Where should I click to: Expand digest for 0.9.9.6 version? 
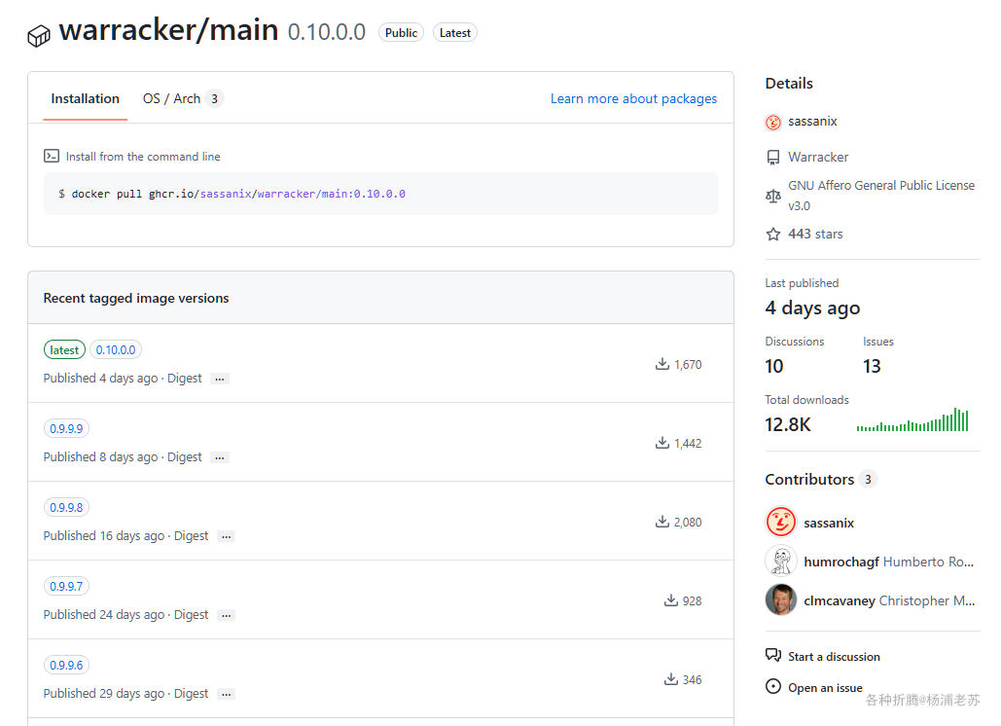tap(226, 694)
